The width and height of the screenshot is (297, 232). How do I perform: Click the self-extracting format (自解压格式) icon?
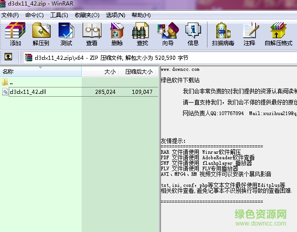pyautogui.click(x=279, y=34)
